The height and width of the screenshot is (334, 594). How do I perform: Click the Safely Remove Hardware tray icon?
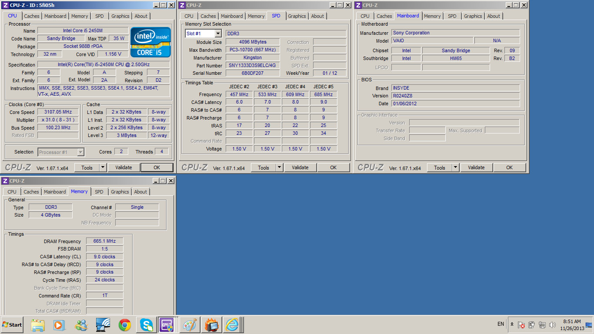[x=531, y=325]
